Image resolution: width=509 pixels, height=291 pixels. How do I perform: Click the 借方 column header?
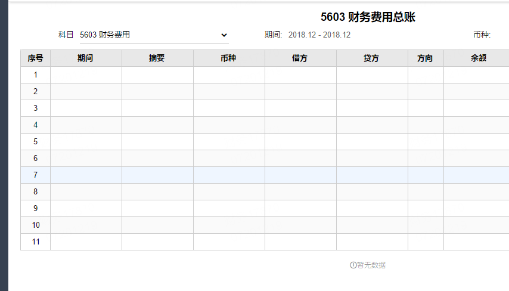click(300, 58)
